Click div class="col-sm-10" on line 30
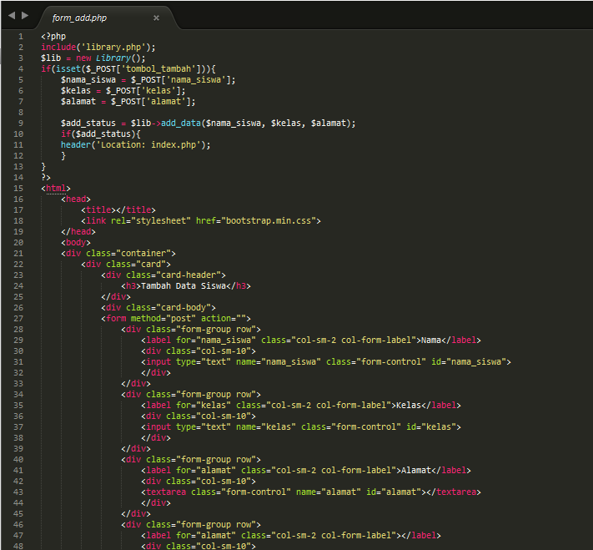 [199, 351]
